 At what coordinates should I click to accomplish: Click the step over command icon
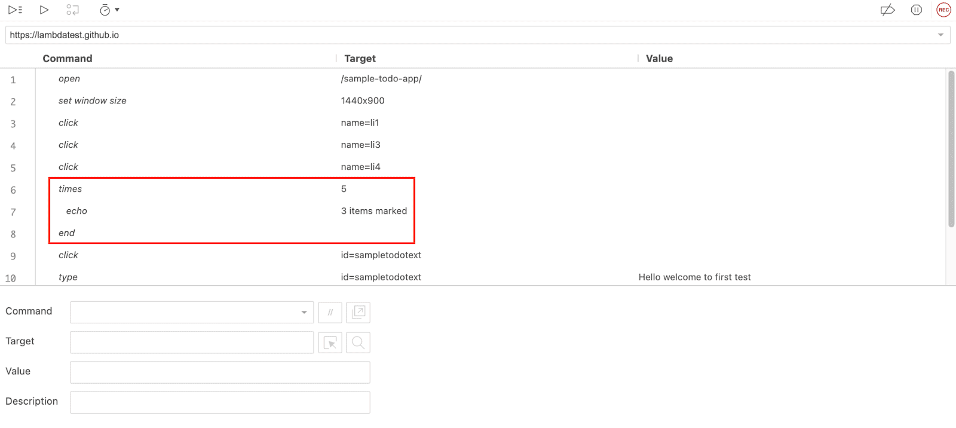point(72,10)
